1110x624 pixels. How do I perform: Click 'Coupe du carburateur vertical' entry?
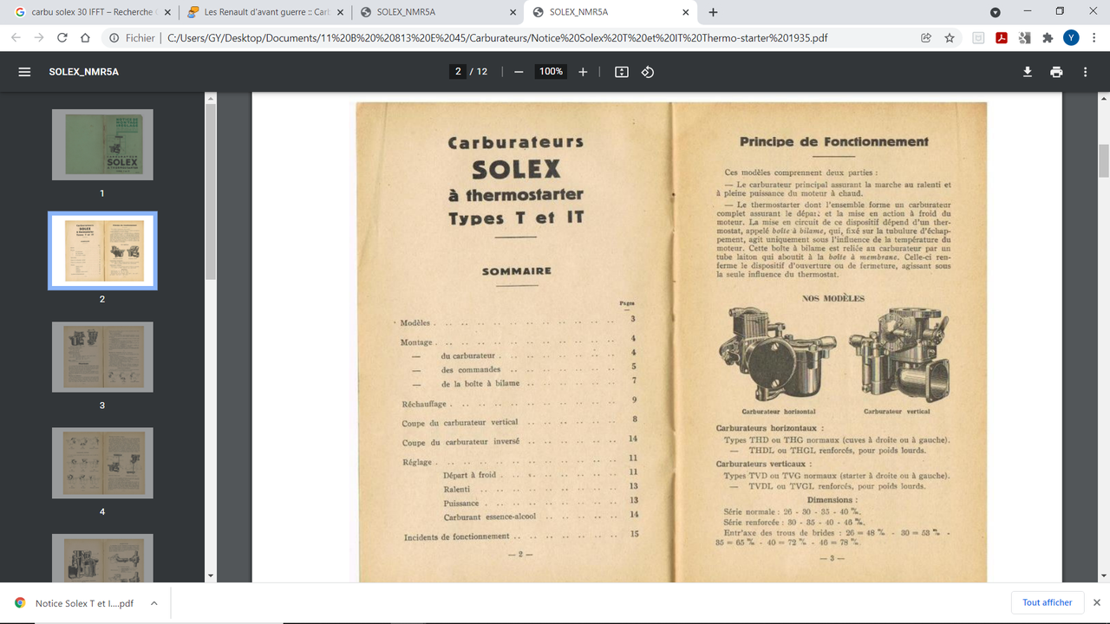[x=460, y=423]
